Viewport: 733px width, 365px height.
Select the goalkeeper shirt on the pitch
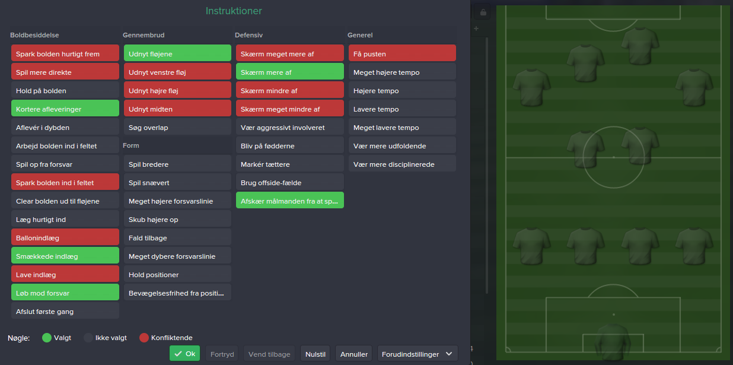(613, 341)
